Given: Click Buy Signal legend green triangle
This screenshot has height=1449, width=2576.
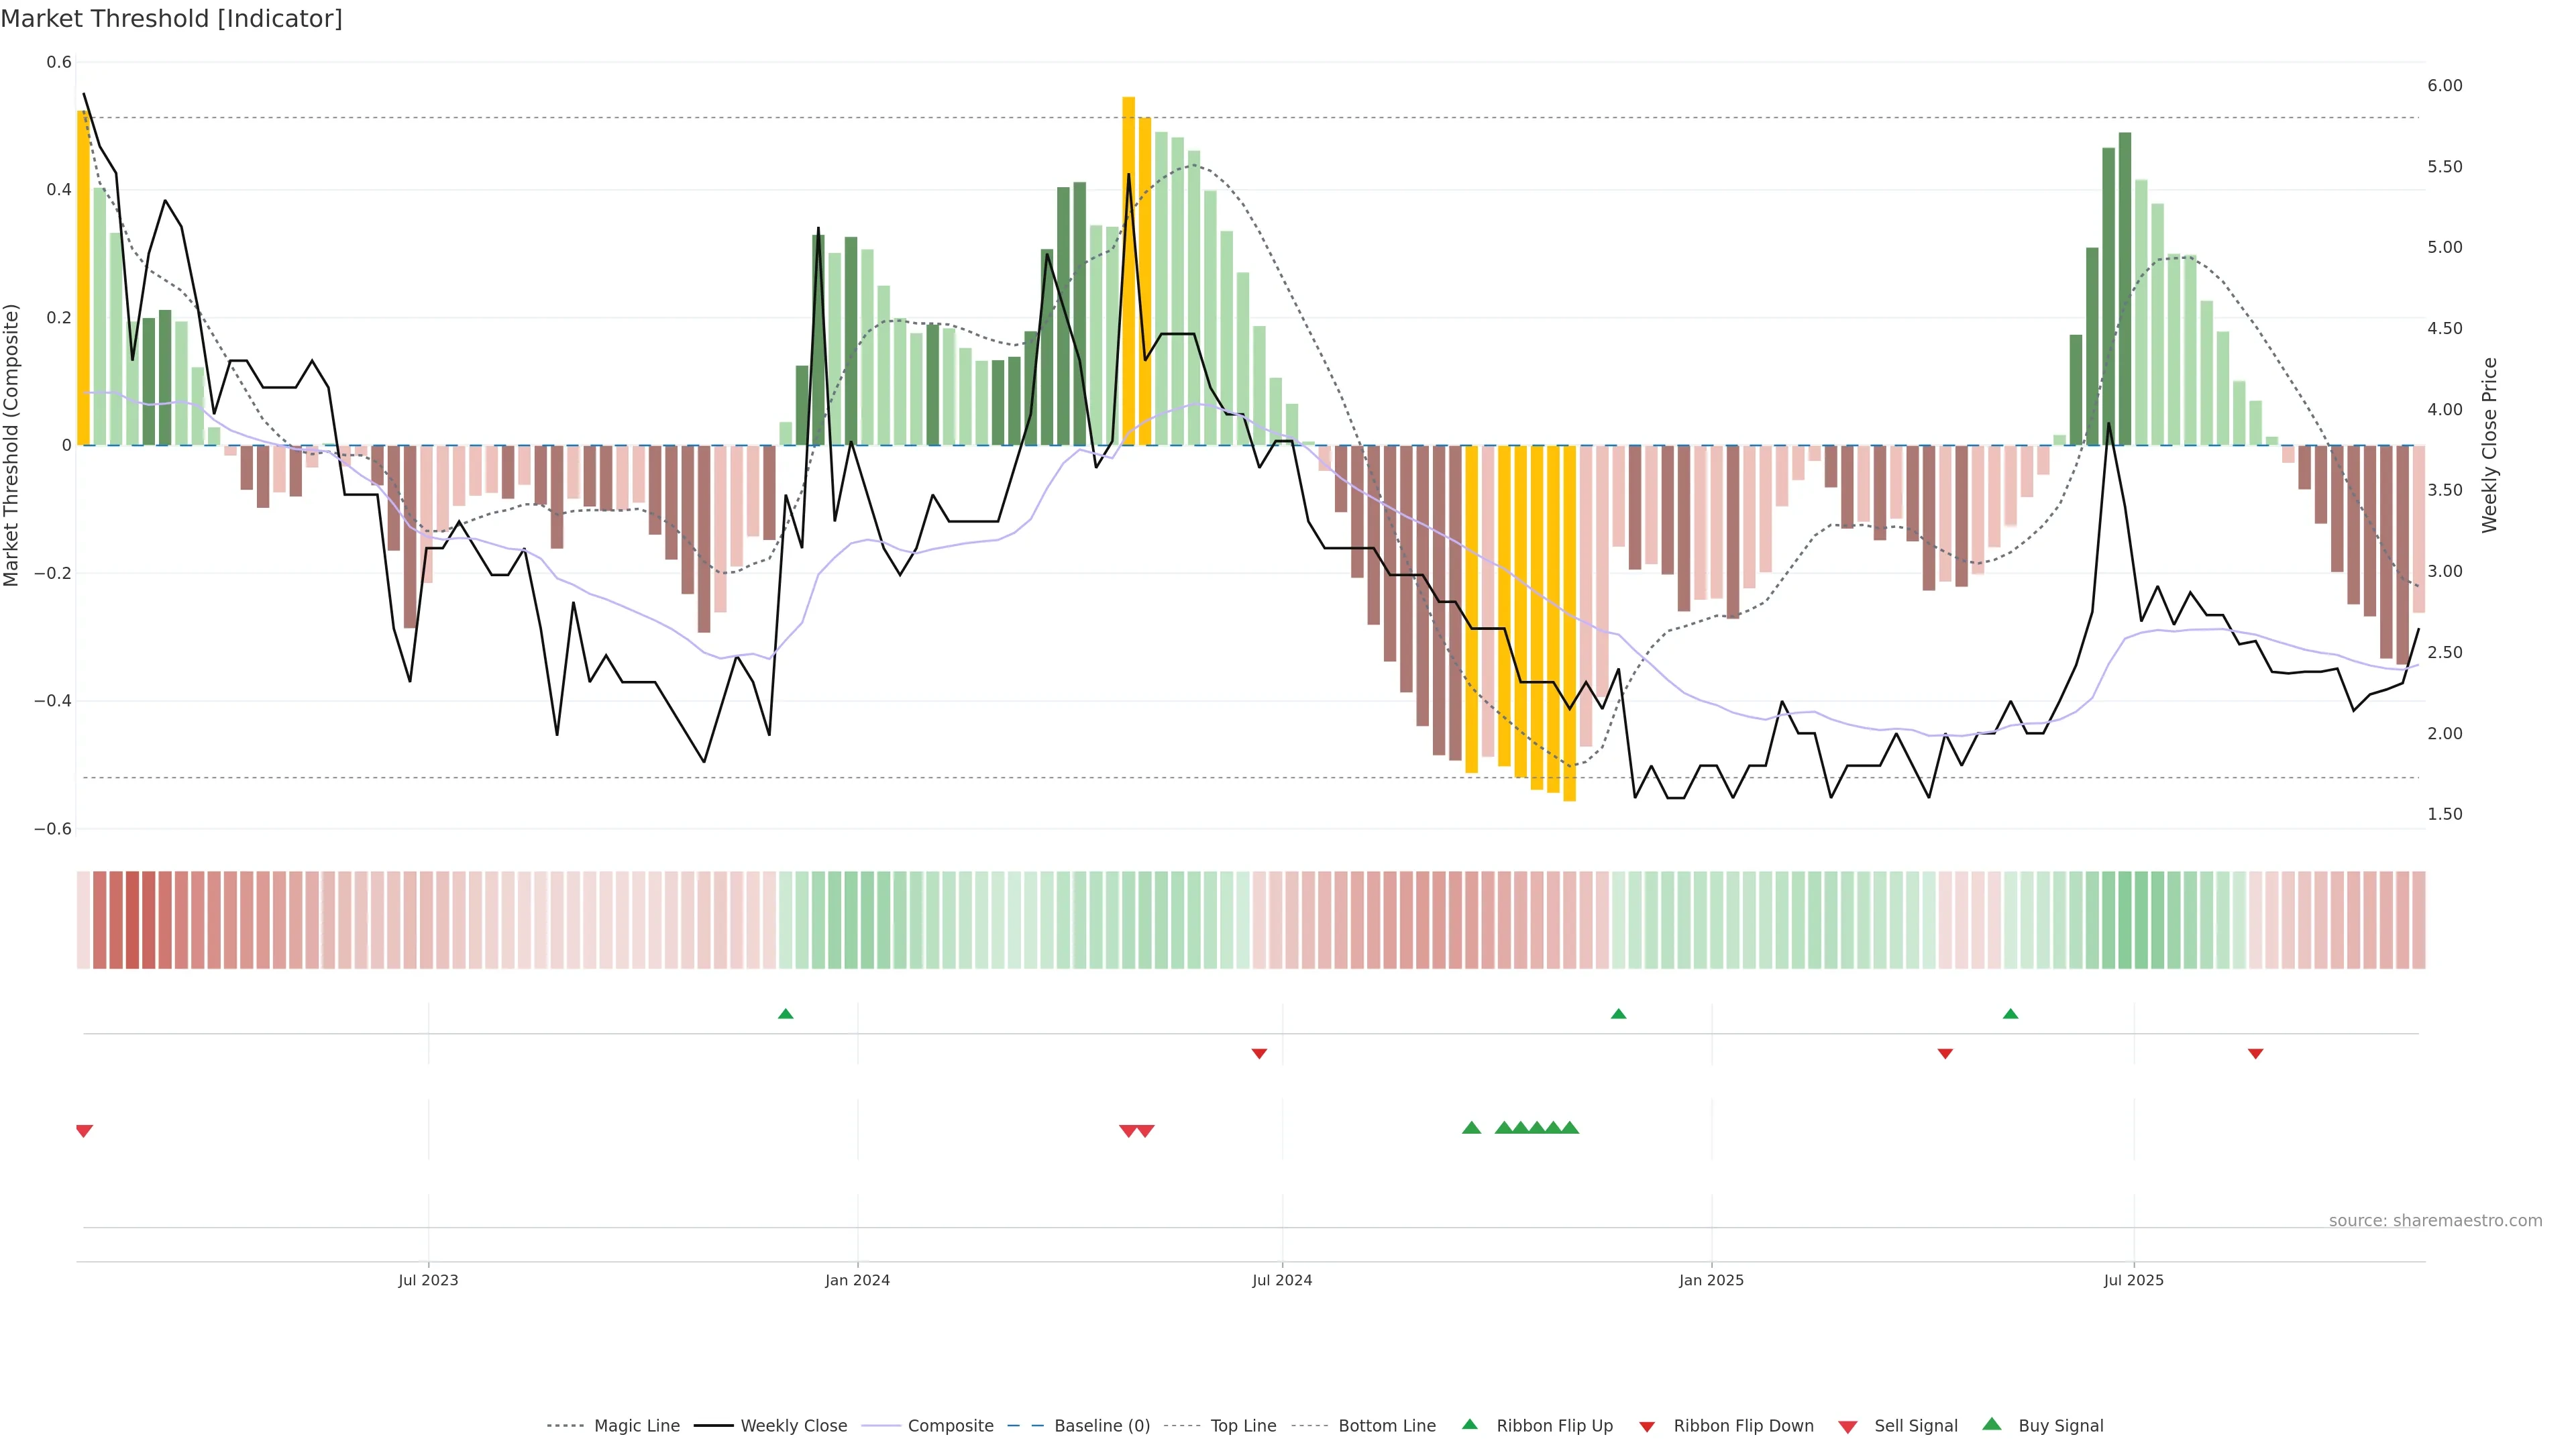Looking at the screenshot, I should point(1992,1424).
